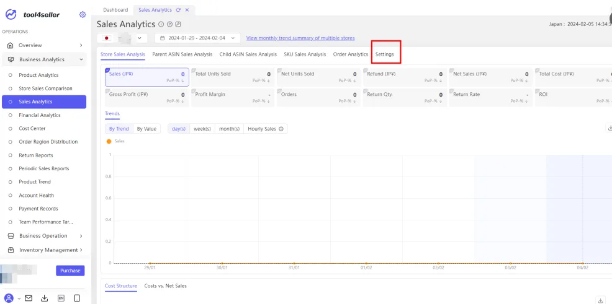Toggle the orange Sales legend marker
Viewport: 612px width, 304px height.
[109, 141]
